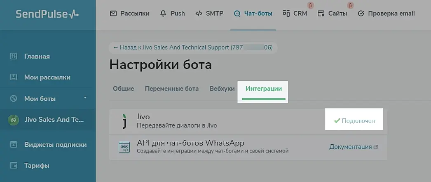Switch to the Общие tab
The width and height of the screenshot is (431, 182).
tap(124, 89)
